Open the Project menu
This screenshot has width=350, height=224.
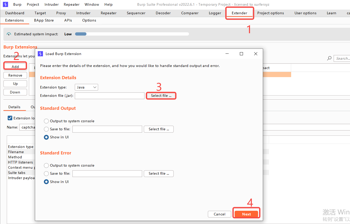33,4
